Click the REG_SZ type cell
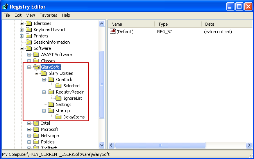 (x=165, y=32)
